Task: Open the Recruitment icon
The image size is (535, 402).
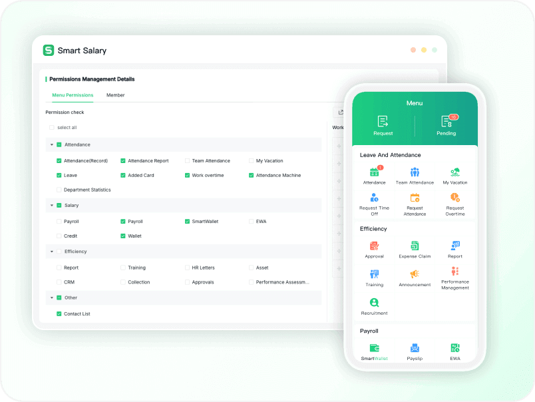Action: [x=374, y=302]
